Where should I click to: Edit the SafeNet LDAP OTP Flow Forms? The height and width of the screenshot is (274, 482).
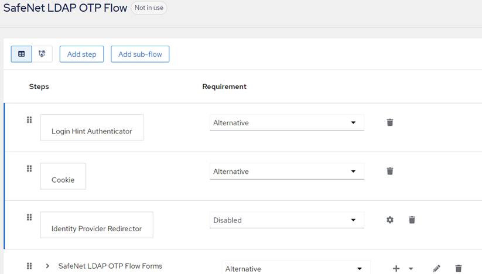[x=436, y=269]
